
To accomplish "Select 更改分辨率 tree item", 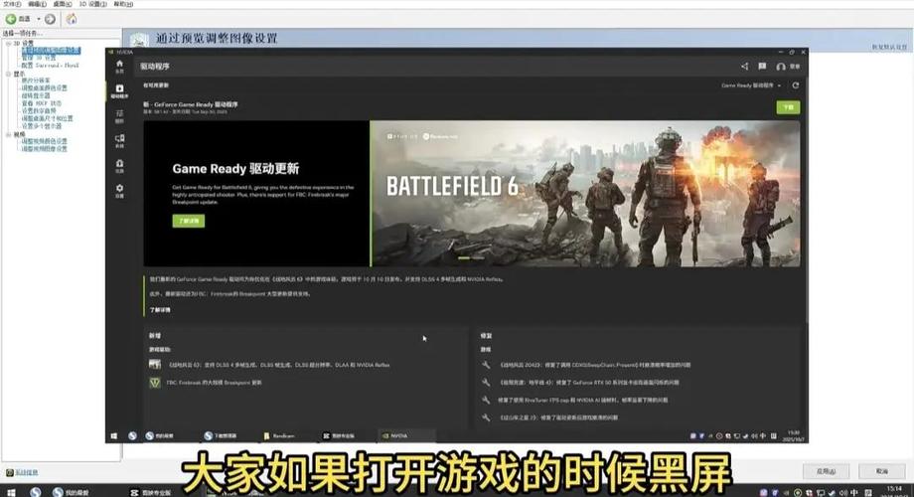I will coord(36,81).
